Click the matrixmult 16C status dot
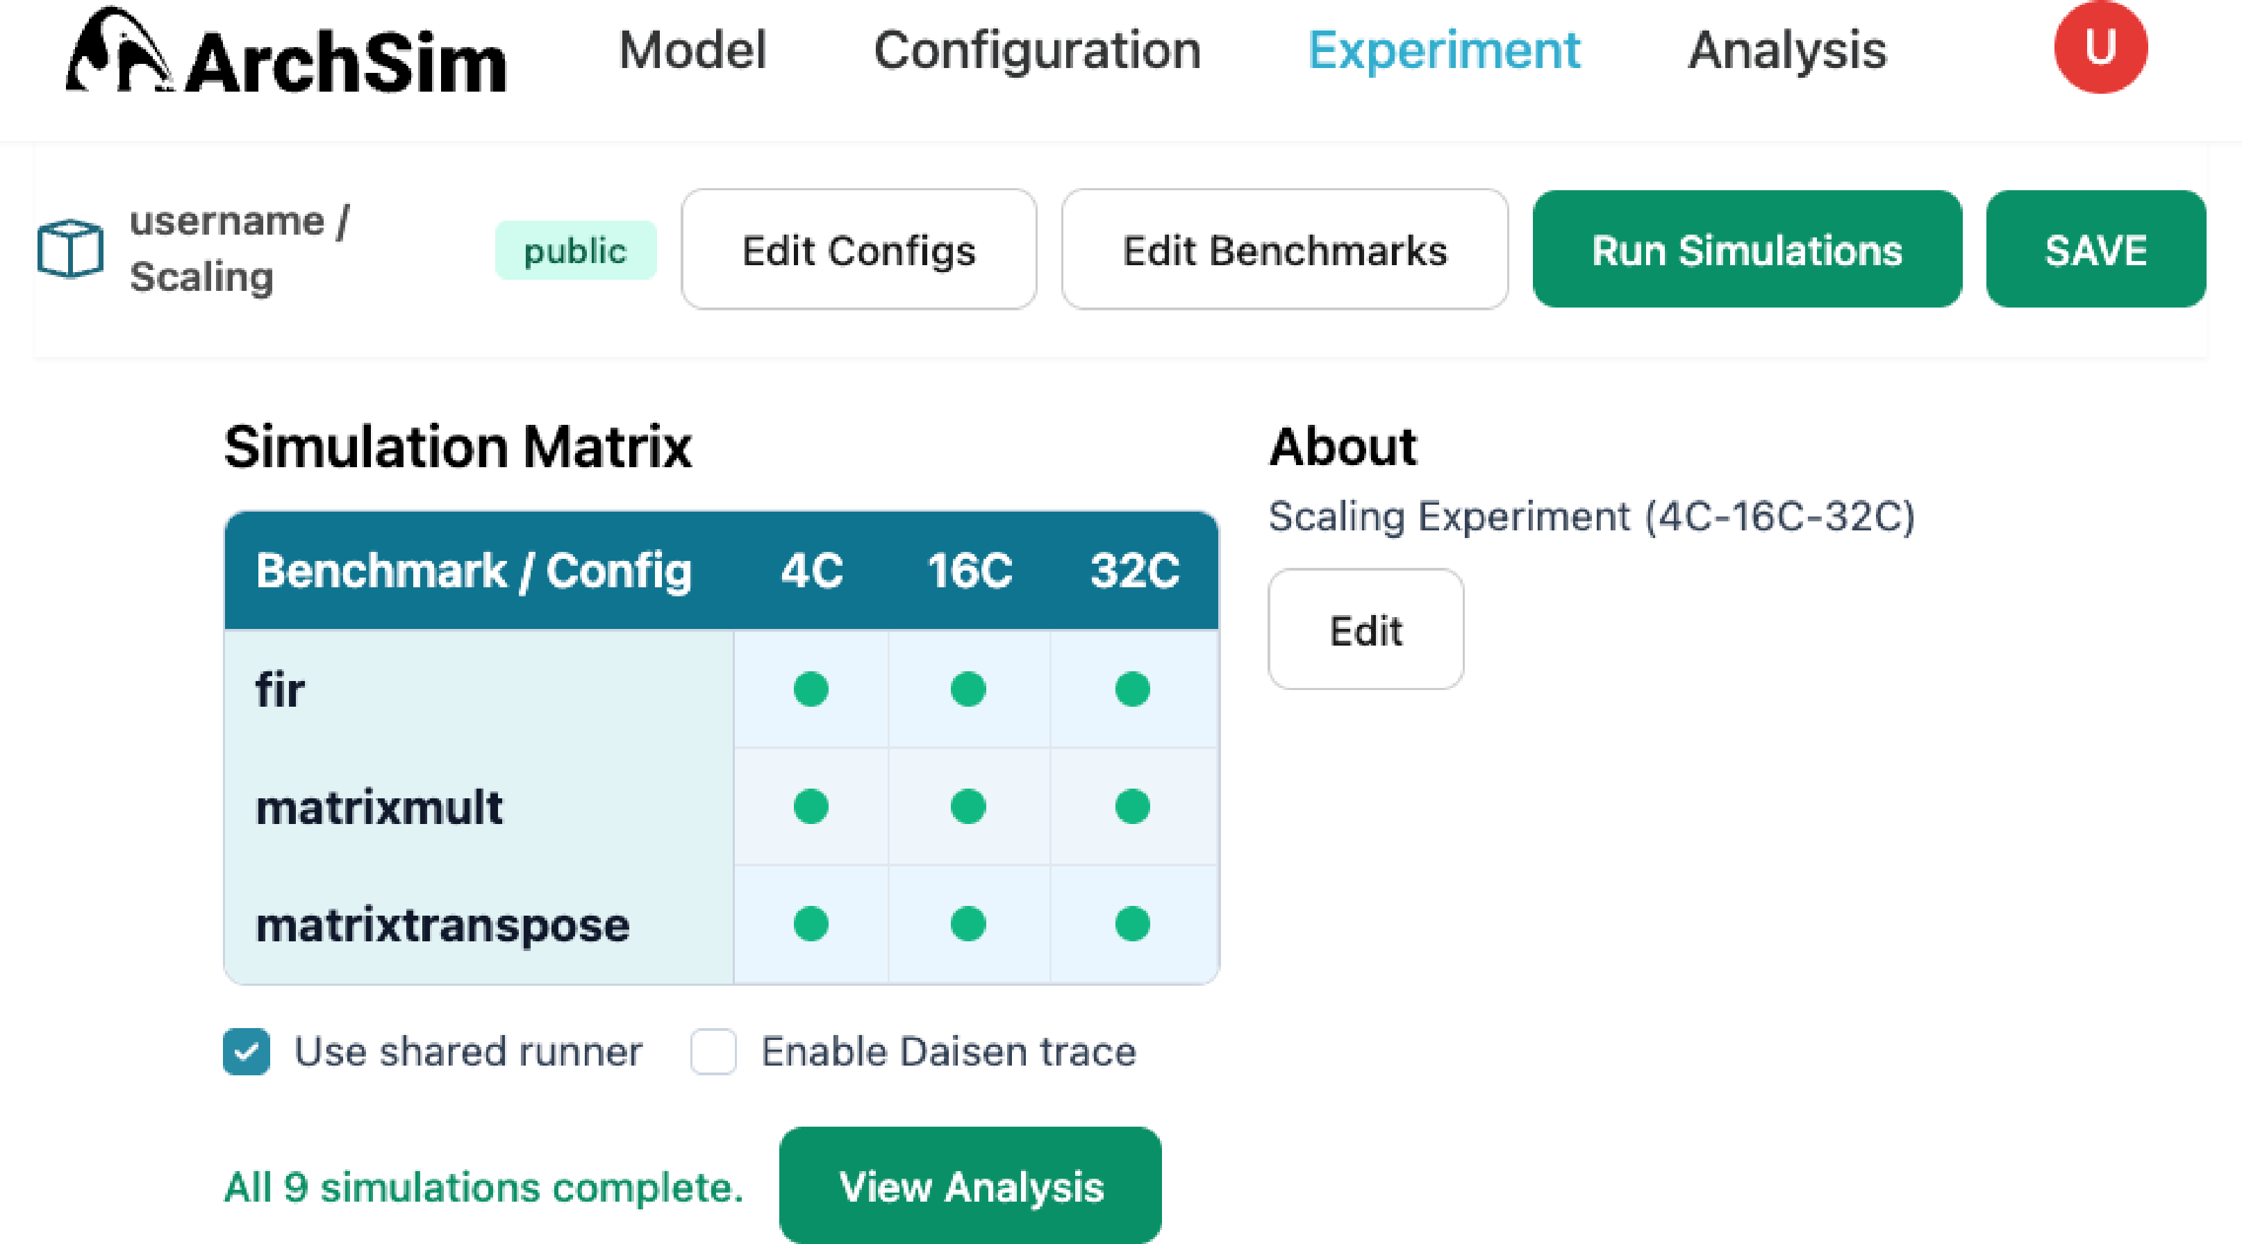 968,807
